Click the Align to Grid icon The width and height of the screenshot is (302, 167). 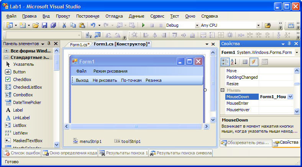coord(135,35)
